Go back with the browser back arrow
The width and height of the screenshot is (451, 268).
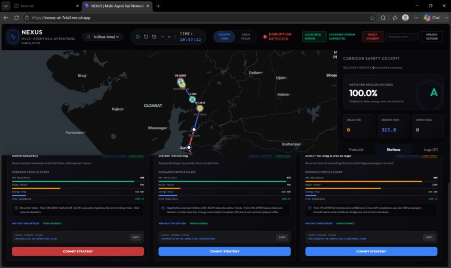pyautogui.click(x=6, y=17)
